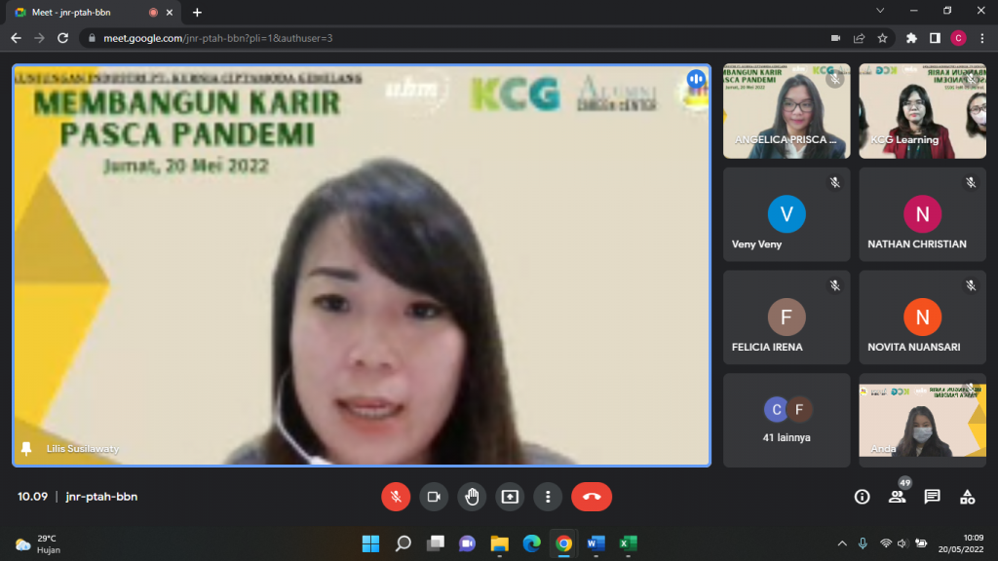Open Microsoft Edge from taskbar
The image size is (998, 561).
(x=531, y=543)
